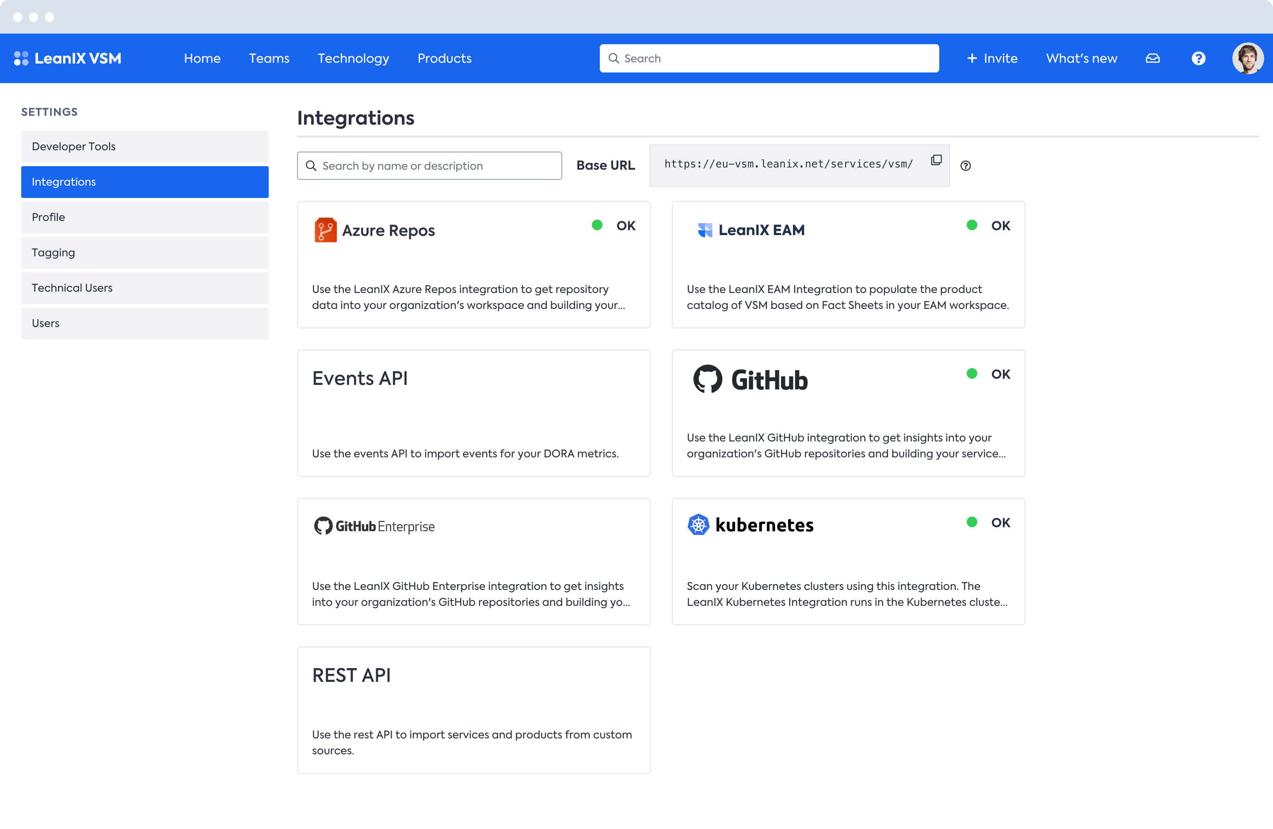Open Users settings

(145, 323)
